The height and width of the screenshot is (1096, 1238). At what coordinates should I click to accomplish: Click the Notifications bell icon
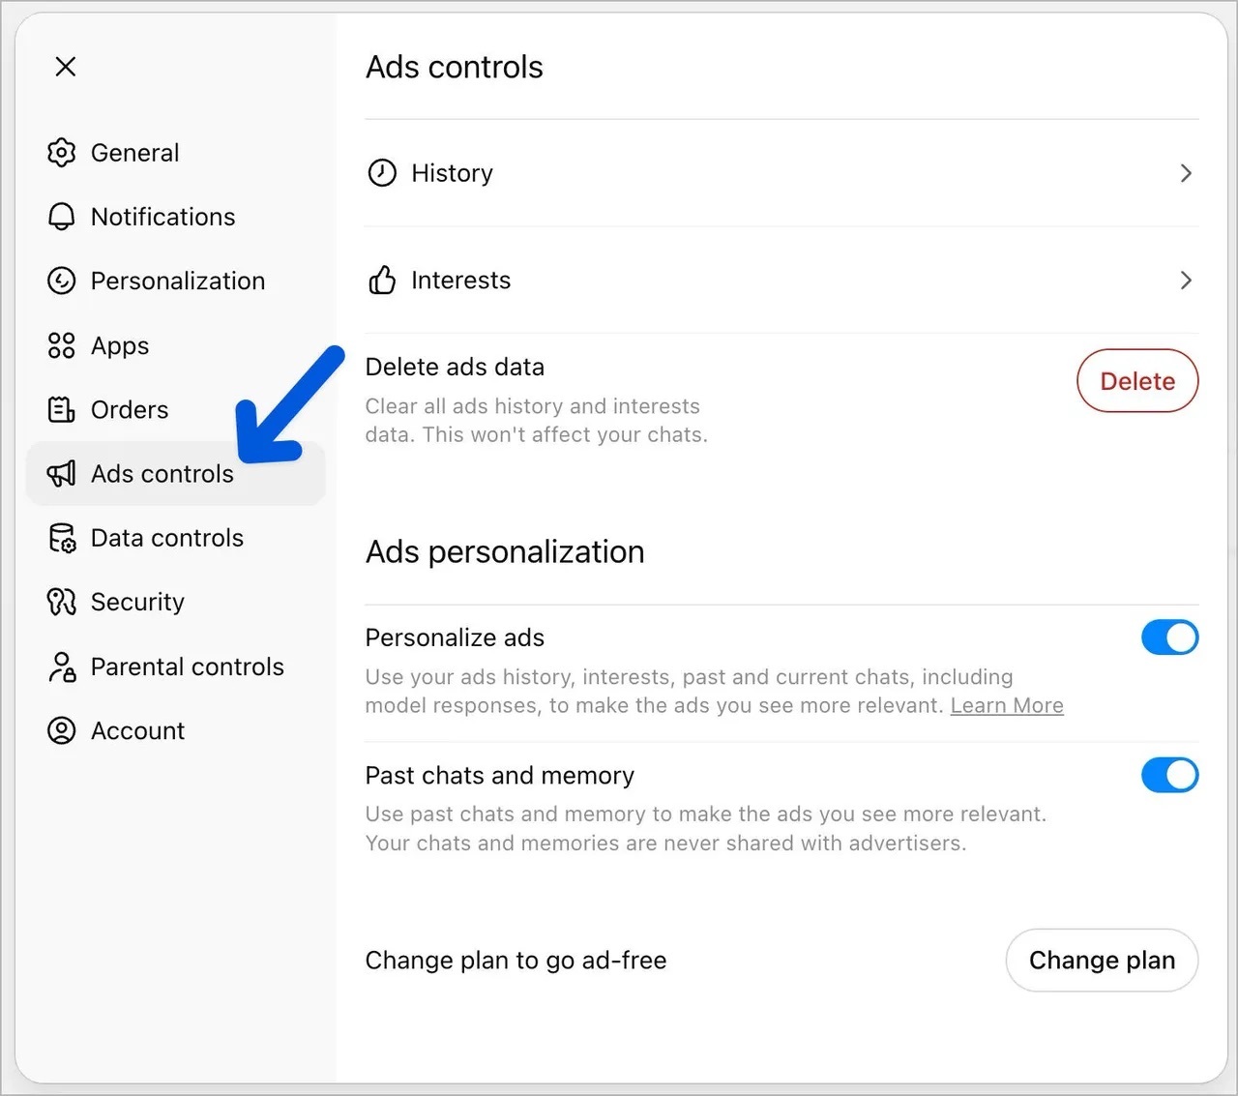[61, 217]
